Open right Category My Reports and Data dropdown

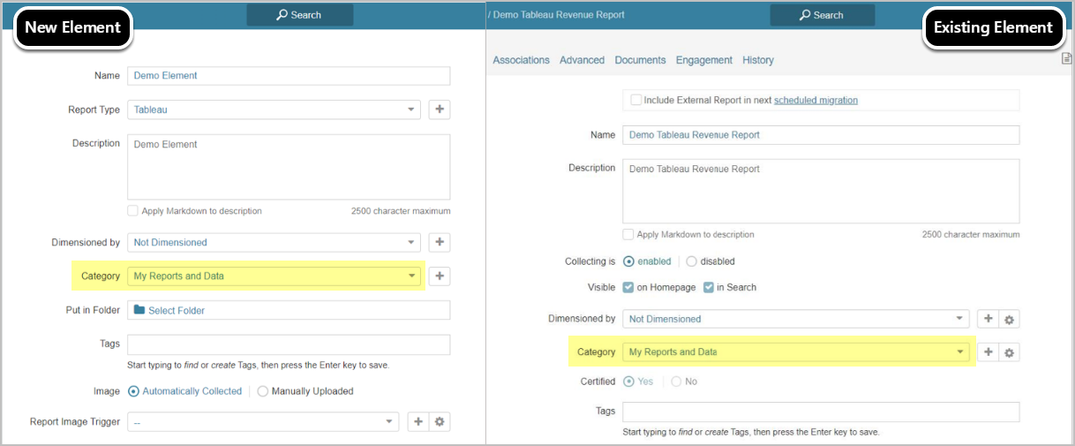tap(795, 352)
